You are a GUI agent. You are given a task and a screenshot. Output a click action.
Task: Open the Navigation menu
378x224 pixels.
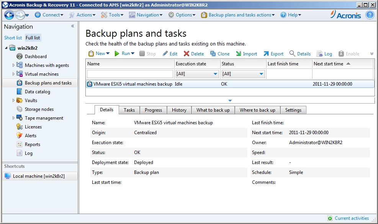pos(146,15)
